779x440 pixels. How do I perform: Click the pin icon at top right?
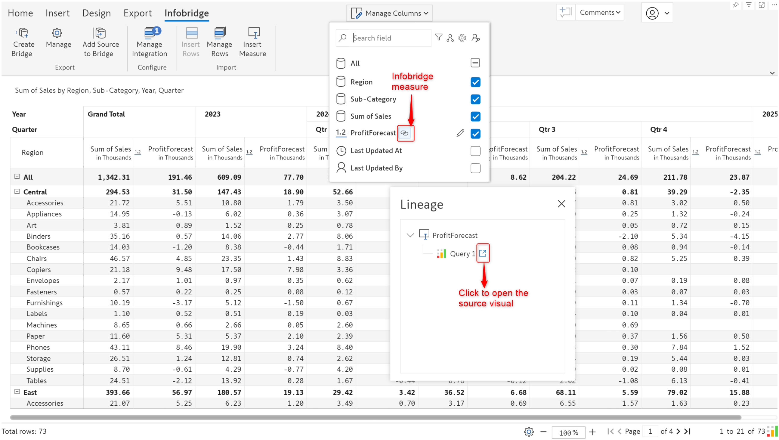tap(736, 5)
